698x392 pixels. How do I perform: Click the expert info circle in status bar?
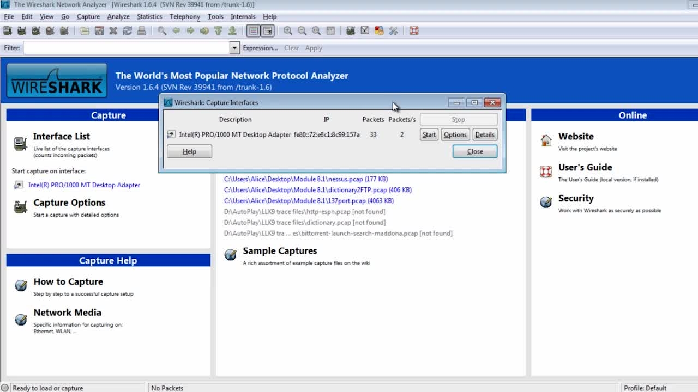(5, 388)
